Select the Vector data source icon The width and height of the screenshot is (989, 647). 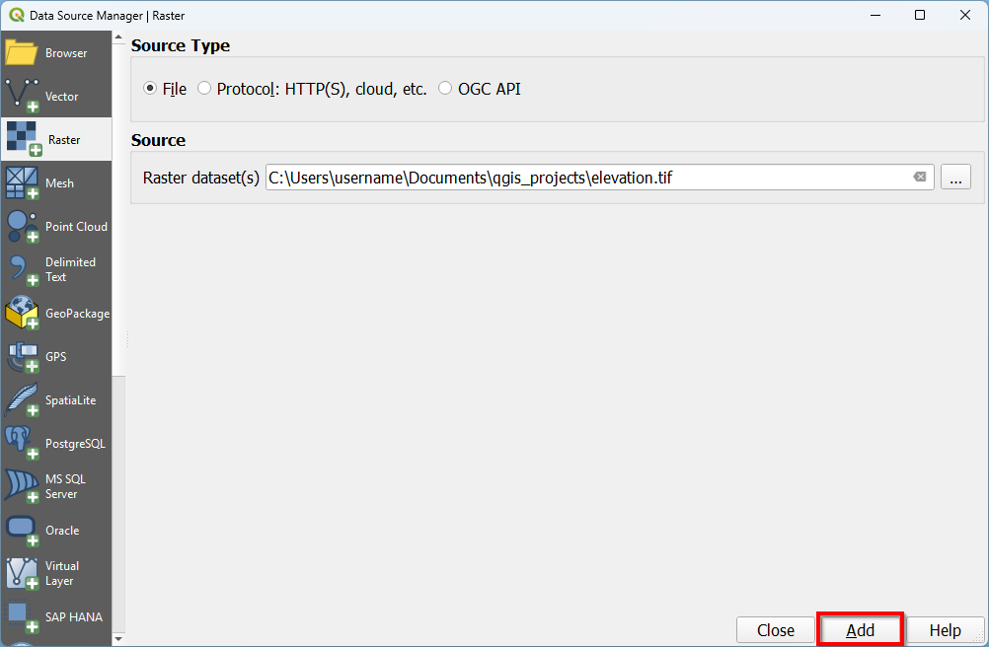pos(22,96)
